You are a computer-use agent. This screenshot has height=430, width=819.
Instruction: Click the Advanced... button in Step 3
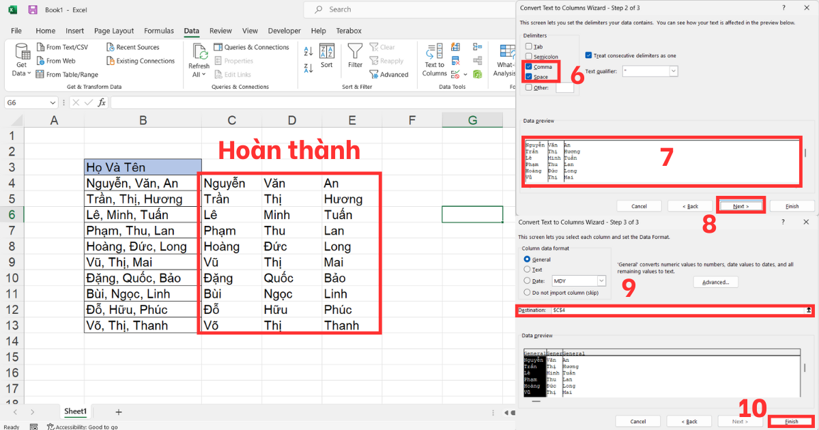(716, 282)
